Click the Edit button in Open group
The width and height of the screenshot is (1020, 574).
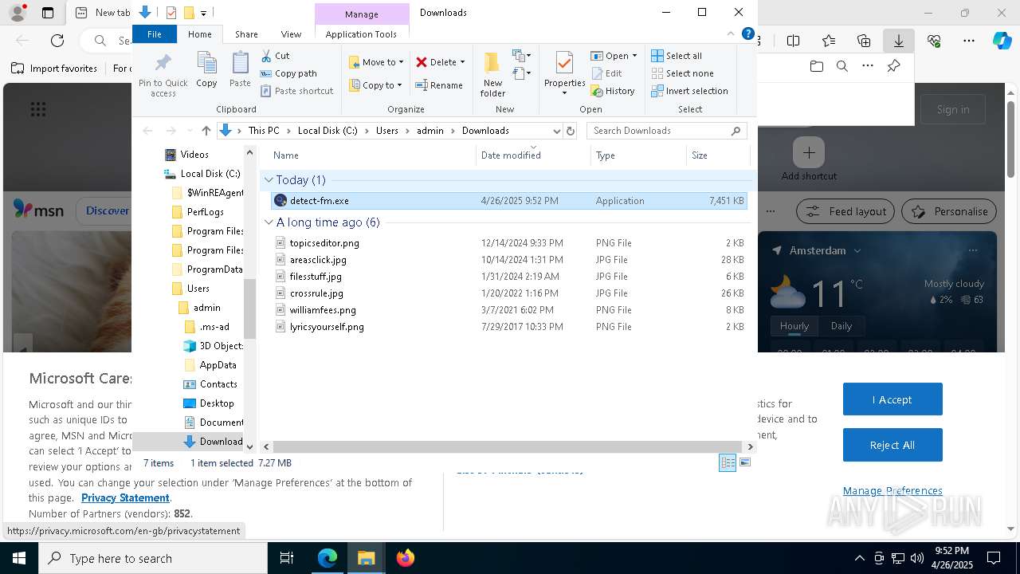pos(606,73)
